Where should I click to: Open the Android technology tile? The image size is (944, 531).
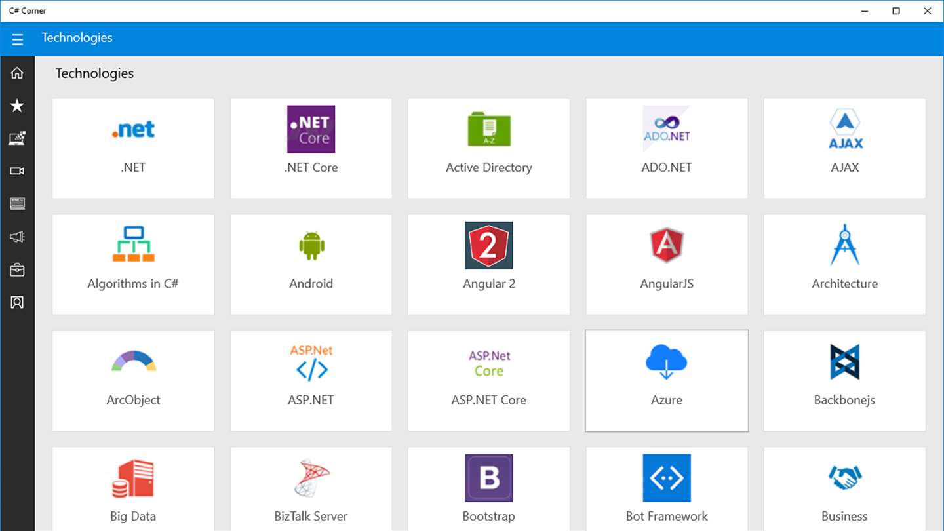click(x=311, y=265)
